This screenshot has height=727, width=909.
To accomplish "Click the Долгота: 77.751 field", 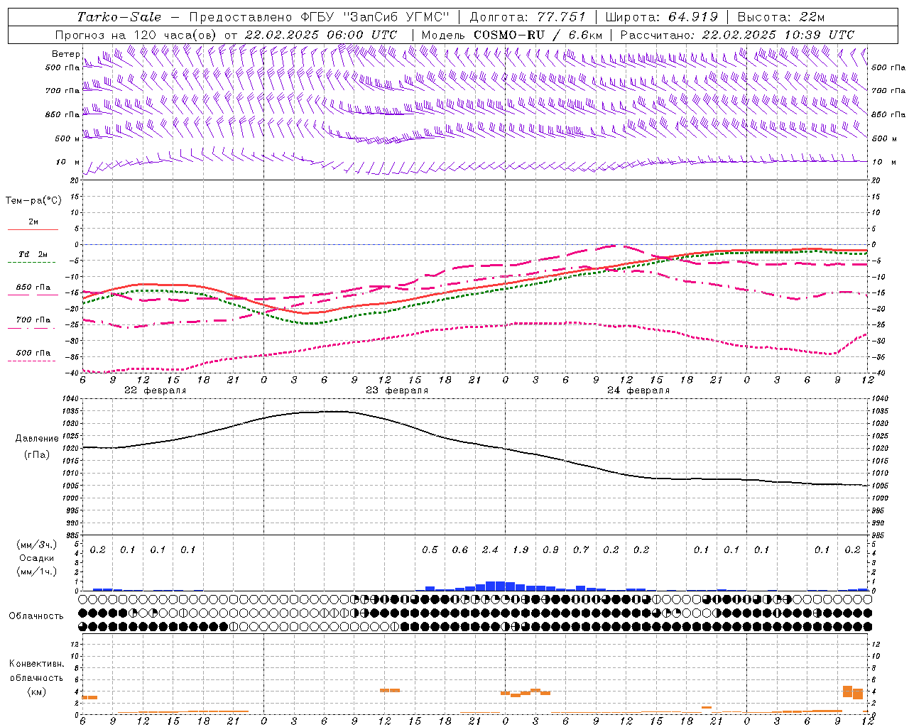I will [528, 17].
